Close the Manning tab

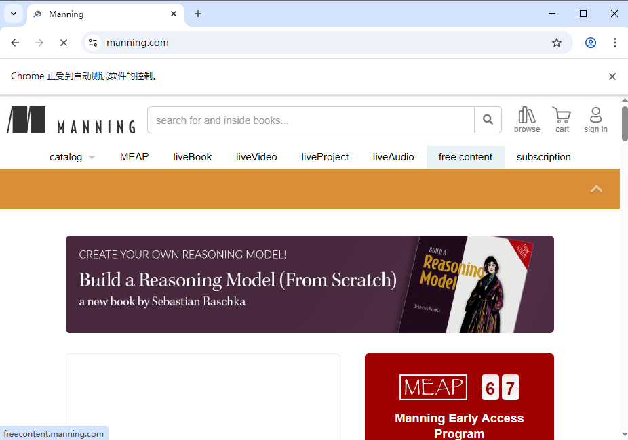click(x=174, y=14)
